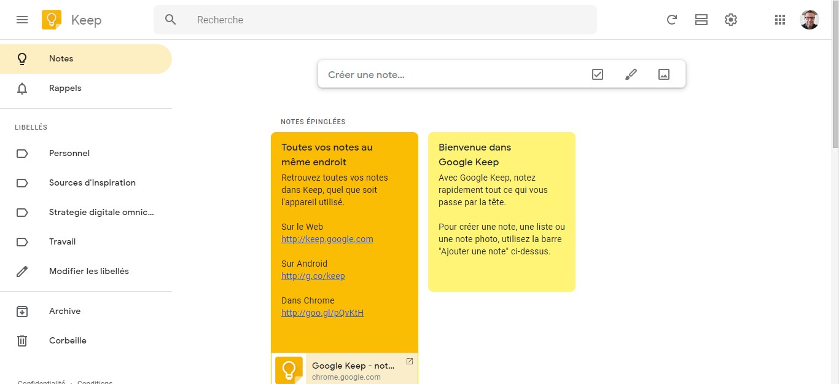Select Notes in the sidebar
839x384 pixels.
pyautogui.click(x=86, y=59)
